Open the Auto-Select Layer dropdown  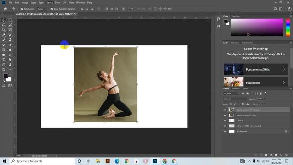tap(42, 9)
